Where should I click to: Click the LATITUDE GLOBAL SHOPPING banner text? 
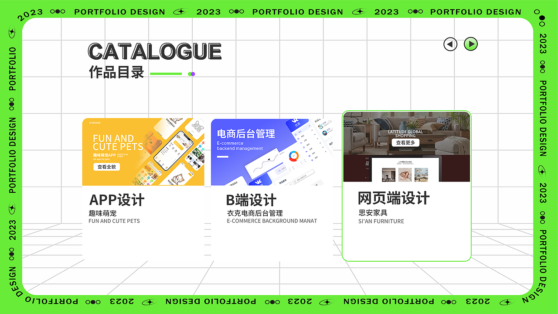point(405,133)
